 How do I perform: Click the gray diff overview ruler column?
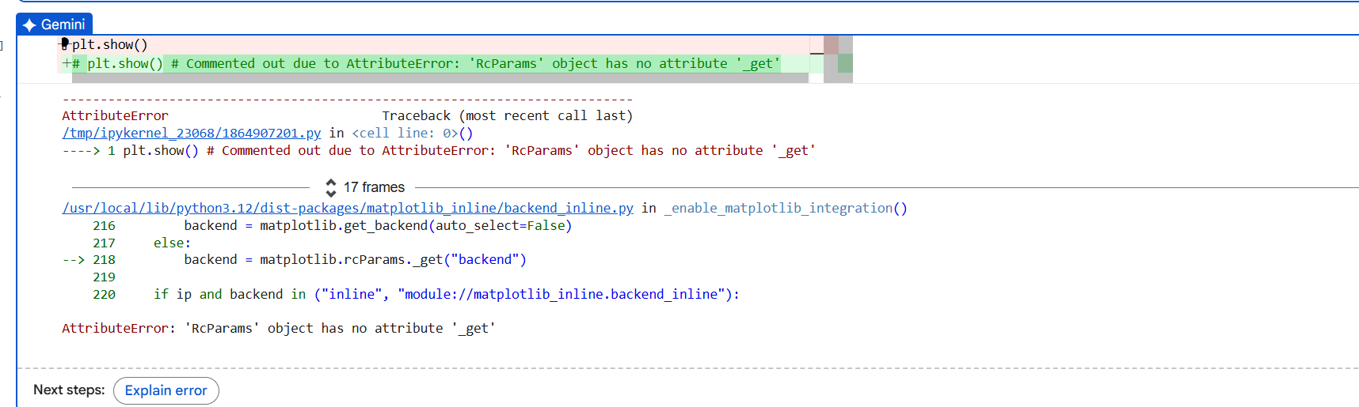pos(838,59)
